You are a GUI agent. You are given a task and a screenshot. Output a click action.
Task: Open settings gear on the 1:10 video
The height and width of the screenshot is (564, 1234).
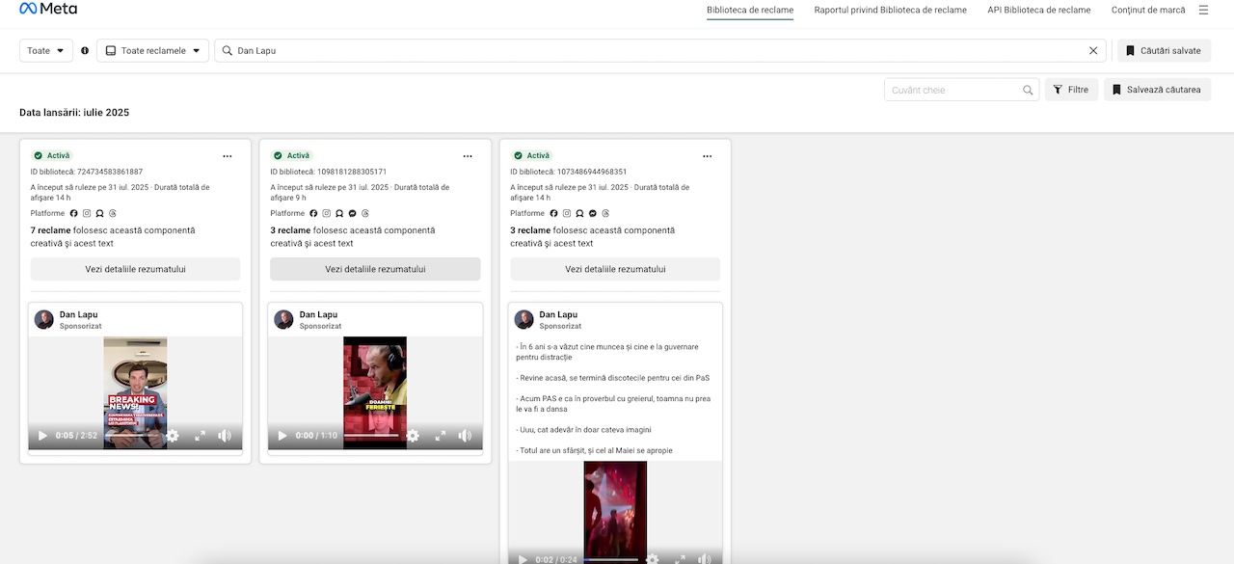point(413,436)
